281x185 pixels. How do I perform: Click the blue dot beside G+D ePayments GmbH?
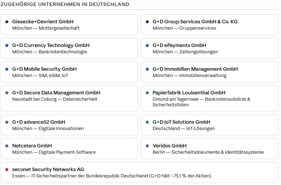pos(147,45)
